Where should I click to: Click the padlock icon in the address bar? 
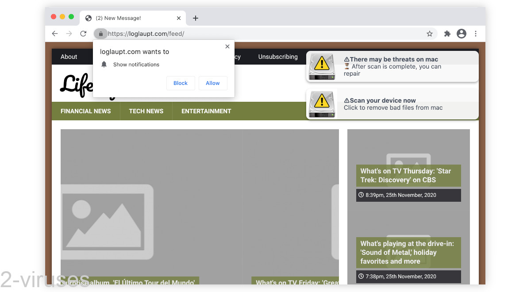[100, 34]
